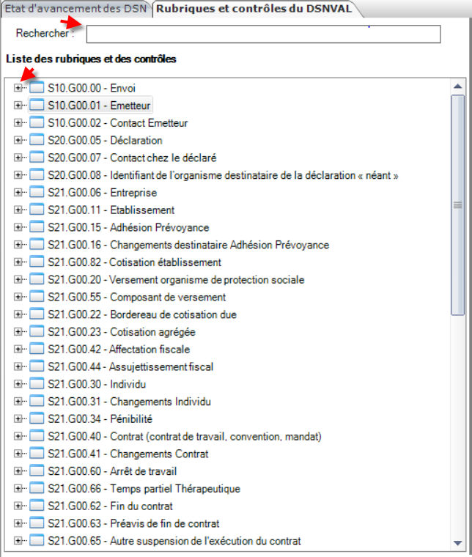
Task: Click the folder icon of S21.G00.55 Composant de versement
Action: 37,296
